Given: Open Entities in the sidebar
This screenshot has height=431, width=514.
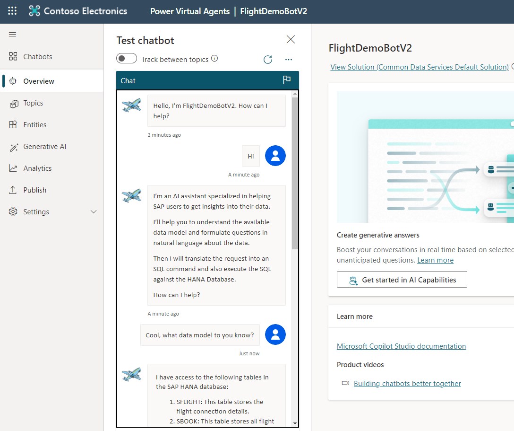Looking at the screenshot, I should pos(52,125).
